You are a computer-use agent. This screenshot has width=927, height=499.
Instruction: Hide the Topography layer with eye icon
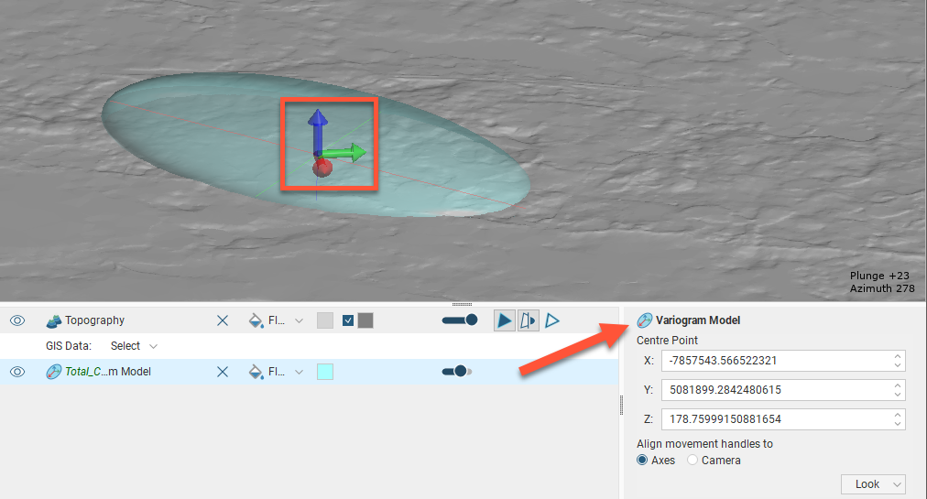coord(17,320)
